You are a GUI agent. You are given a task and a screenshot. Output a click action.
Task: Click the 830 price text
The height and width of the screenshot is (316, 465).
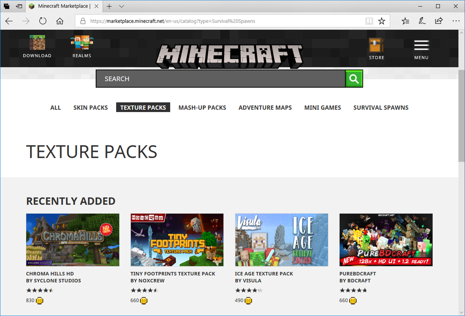tap(30, 300)
